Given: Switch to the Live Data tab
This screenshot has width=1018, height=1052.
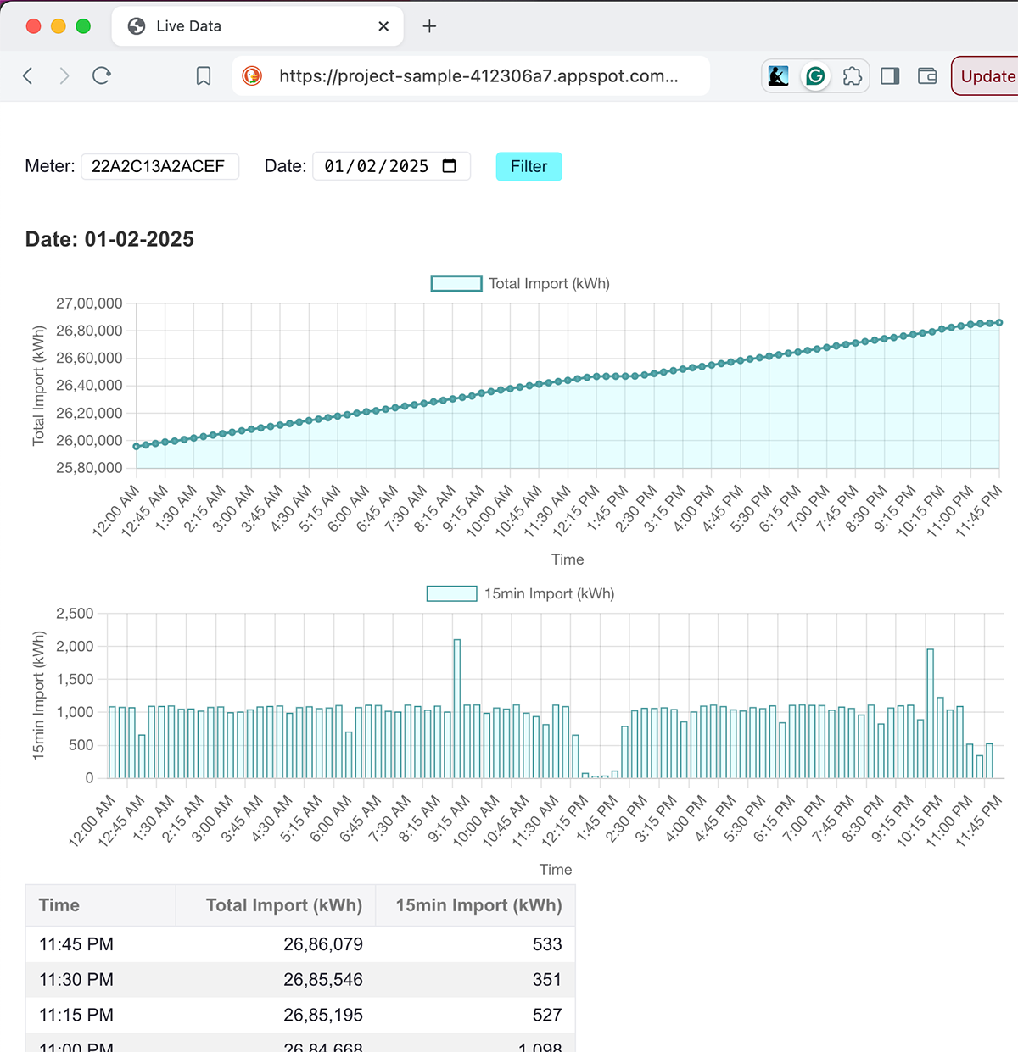Looking at the screenshot, I should click(x=257, y=26).
